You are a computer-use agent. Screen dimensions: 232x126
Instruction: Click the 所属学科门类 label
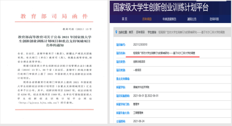pos(123,104)
